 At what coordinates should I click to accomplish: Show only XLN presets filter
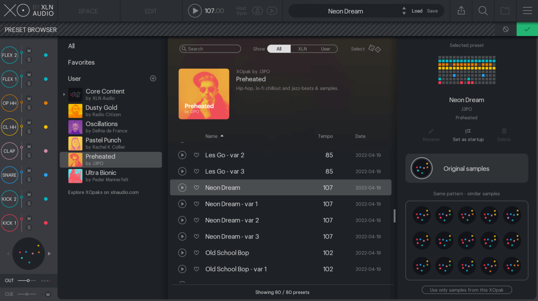pos(302,49)
